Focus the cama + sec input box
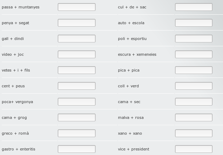 coord(194,102)
